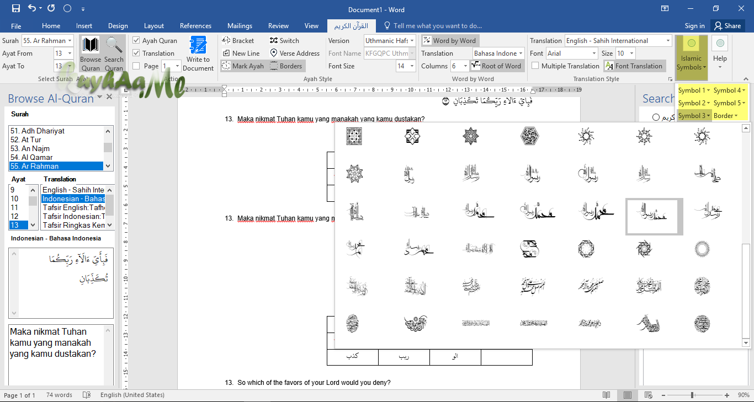The width and height of the screenshot is (754, 402).
Task: Open the Columns dropdown
Action: 465,66
